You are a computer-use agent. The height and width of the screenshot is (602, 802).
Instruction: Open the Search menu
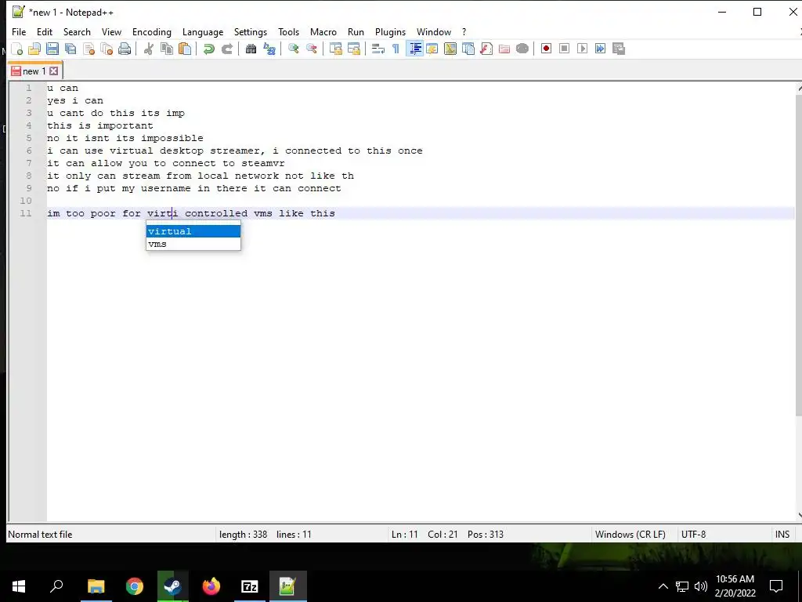pyautogui.click(x=77, y=31)
